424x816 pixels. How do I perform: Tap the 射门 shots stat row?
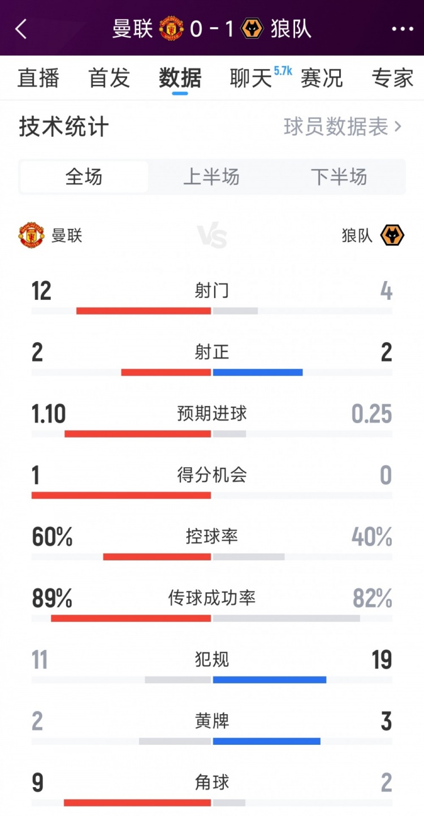212,291
